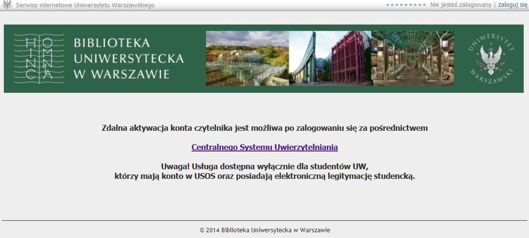Click the "zaloguj się" login link

click(x=513, y=5)
